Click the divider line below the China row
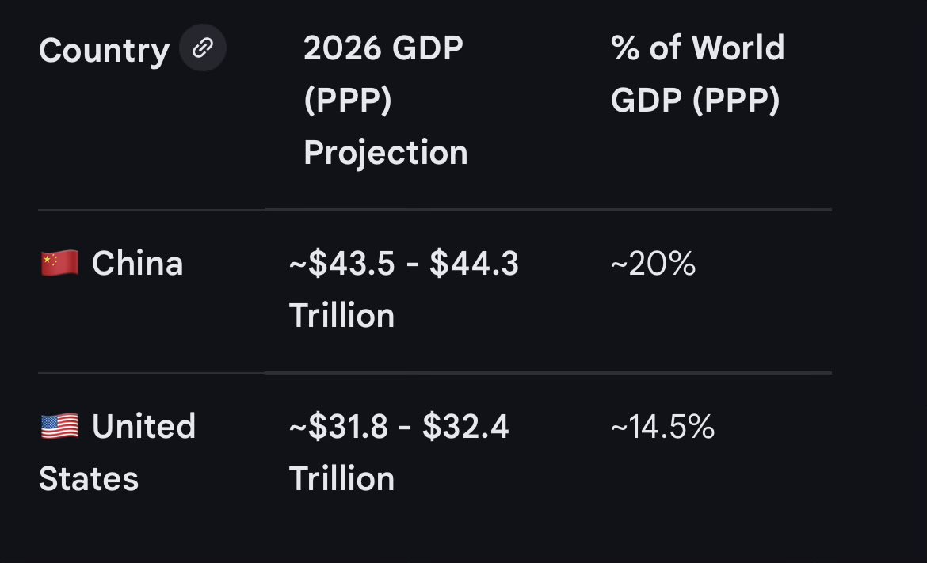 pyautogui.click(x=435, y=373)
